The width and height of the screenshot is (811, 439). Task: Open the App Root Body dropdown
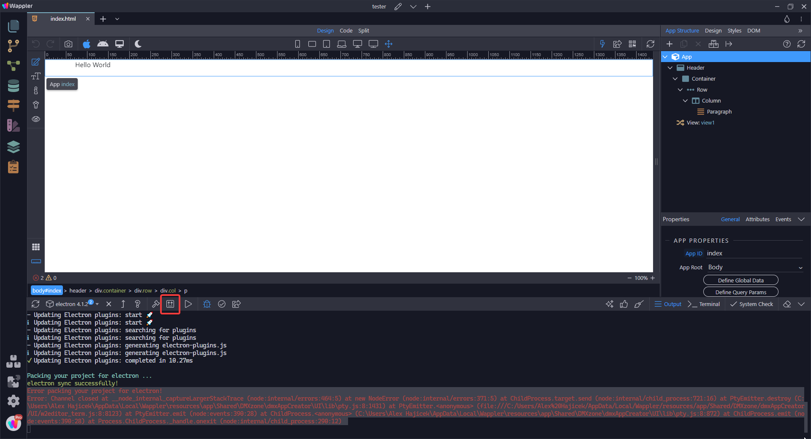[x=755, y=268]
